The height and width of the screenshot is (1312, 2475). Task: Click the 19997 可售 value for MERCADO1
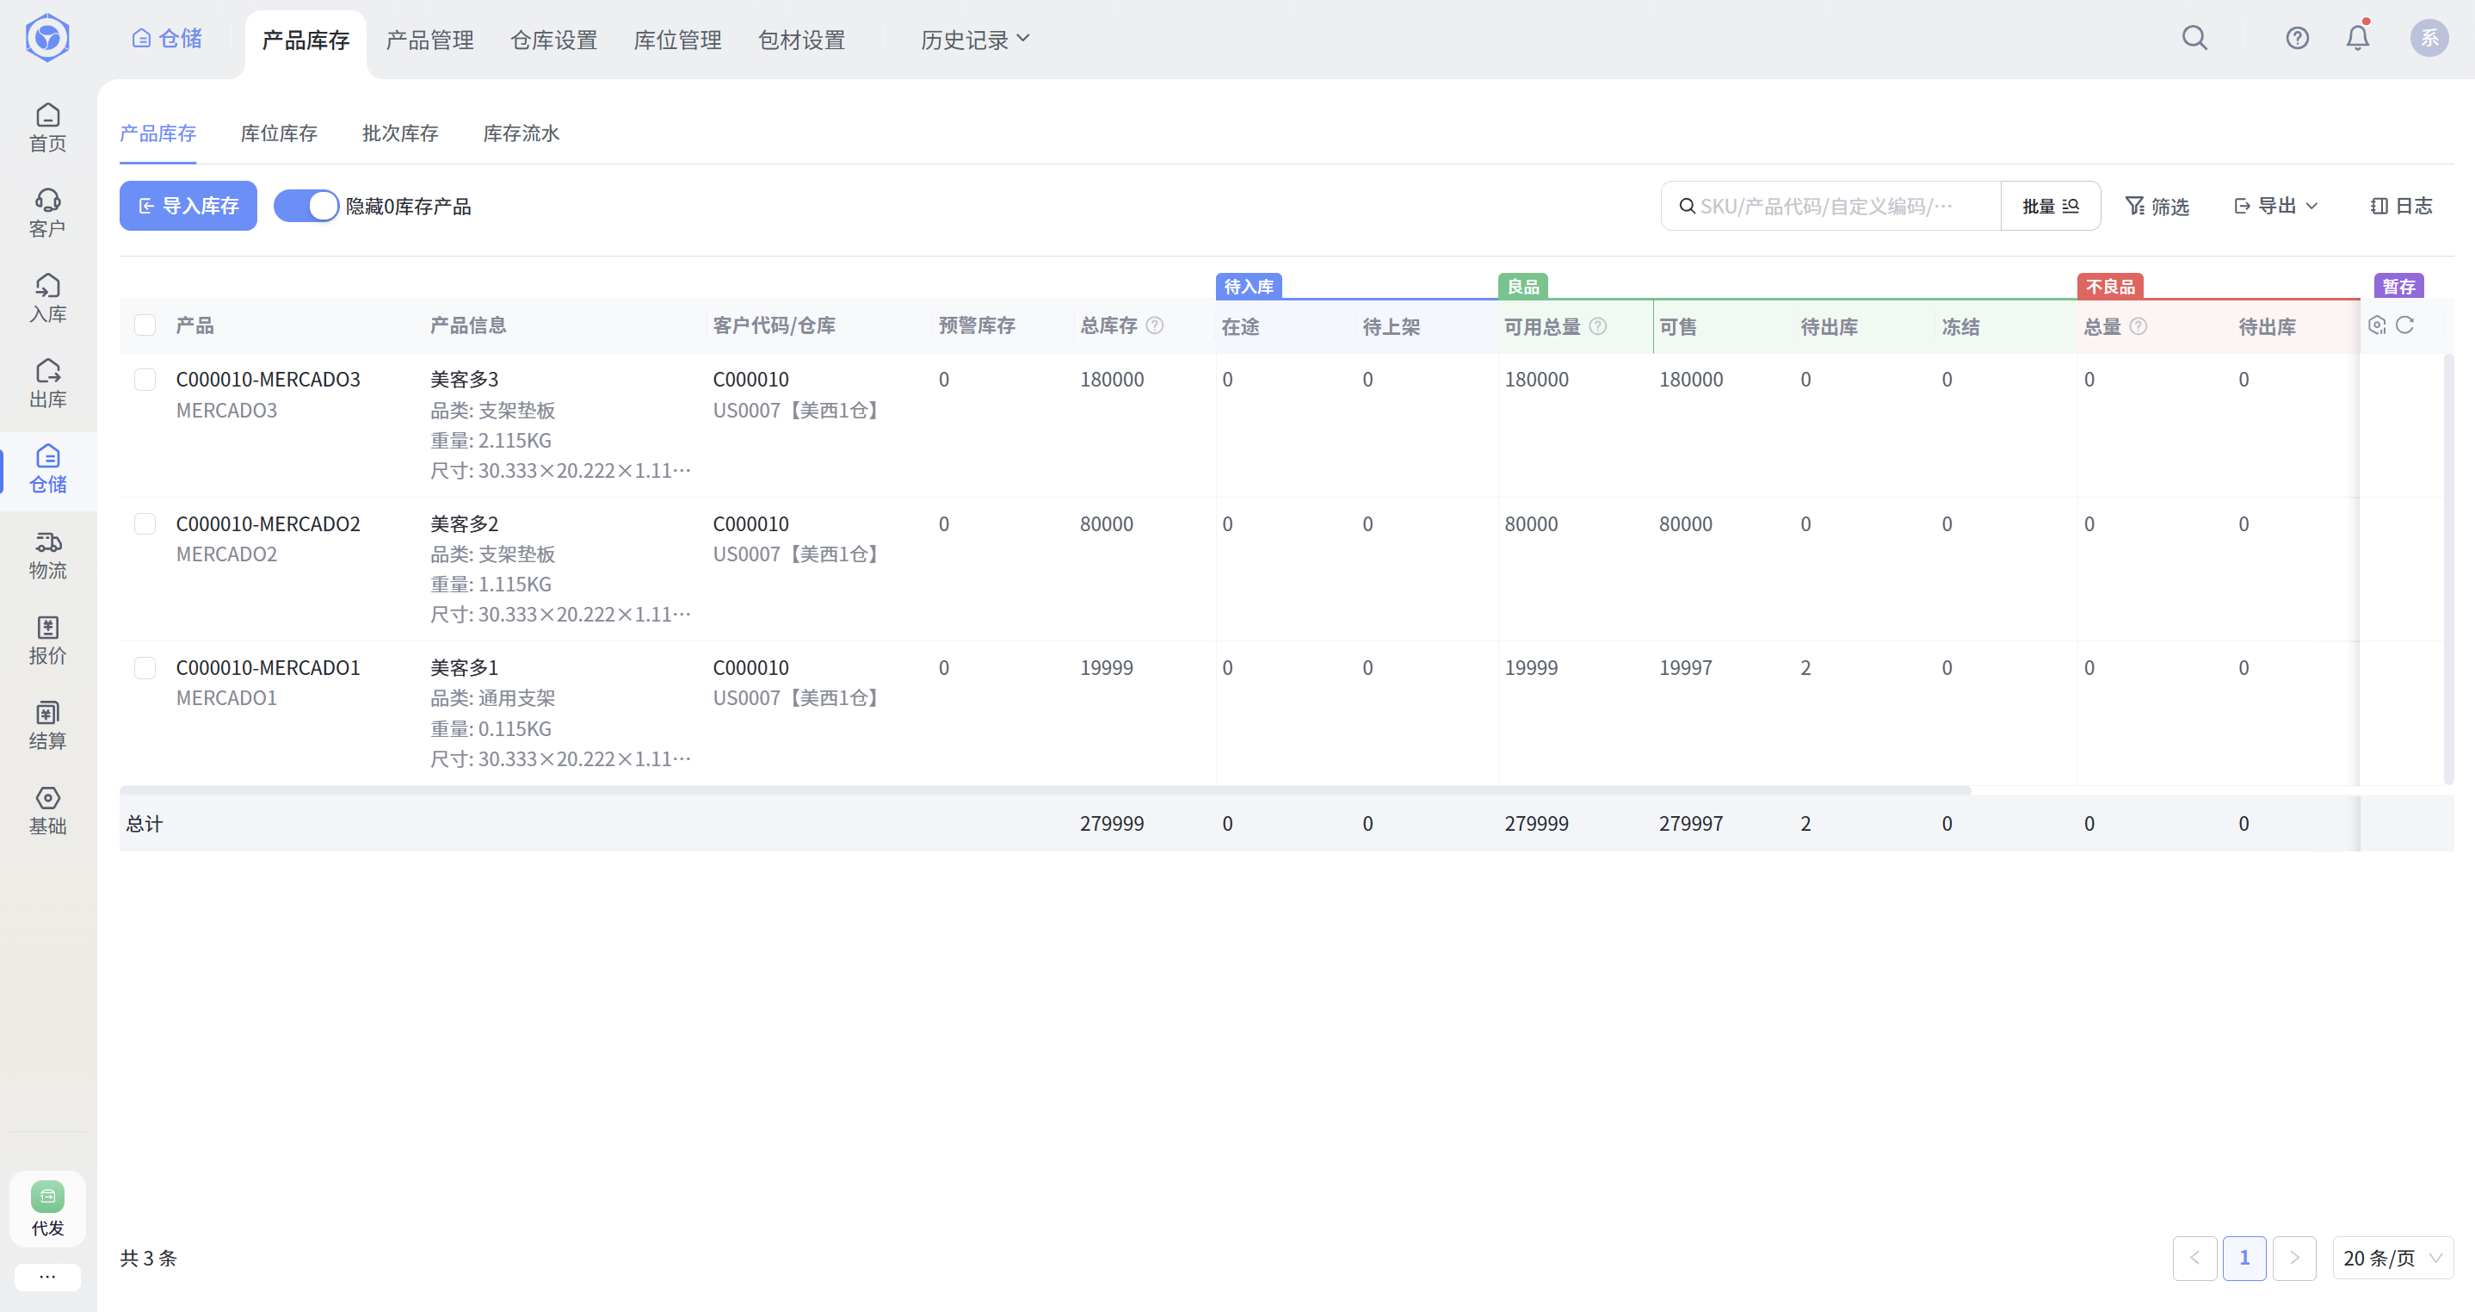(1685, 667)
